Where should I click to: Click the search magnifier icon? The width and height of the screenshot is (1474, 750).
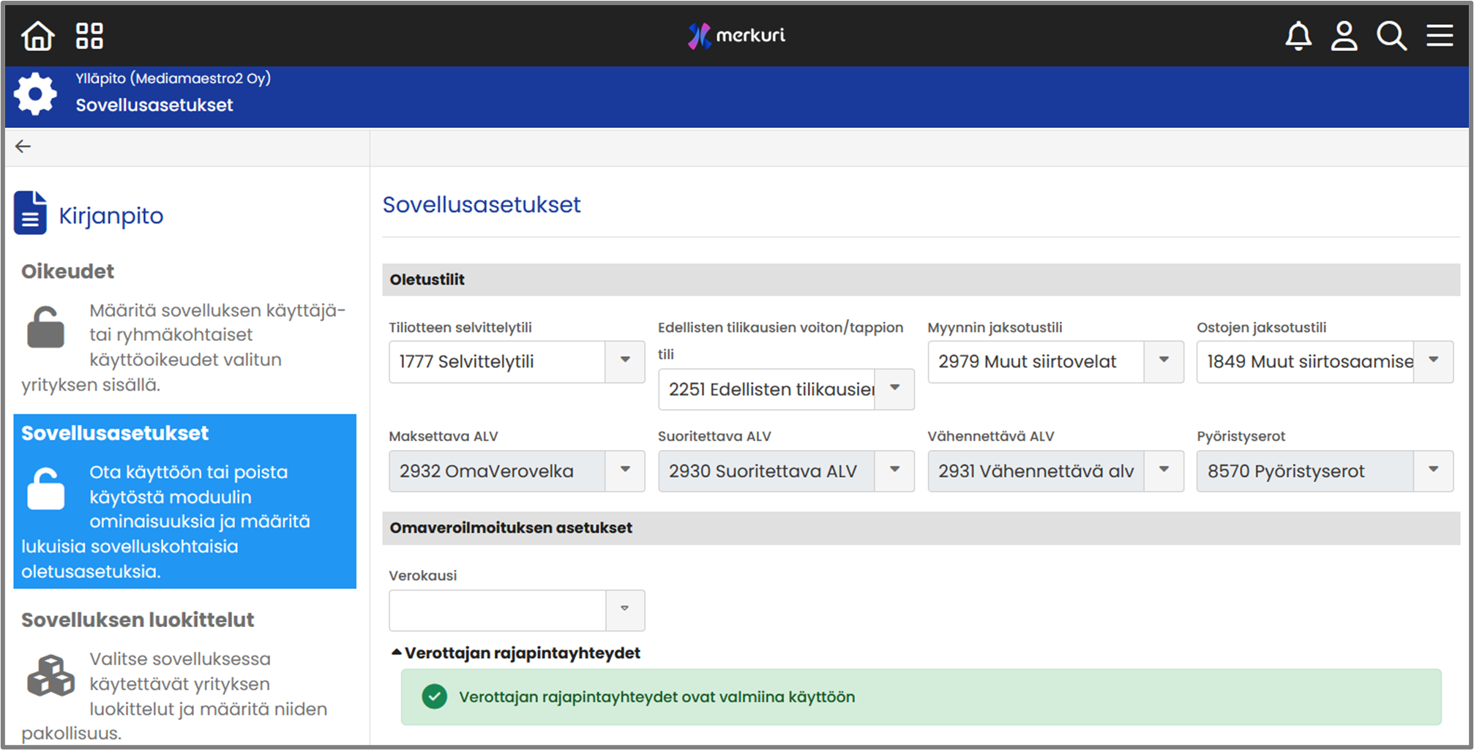pyautogui.click(x=1391, y=35)
